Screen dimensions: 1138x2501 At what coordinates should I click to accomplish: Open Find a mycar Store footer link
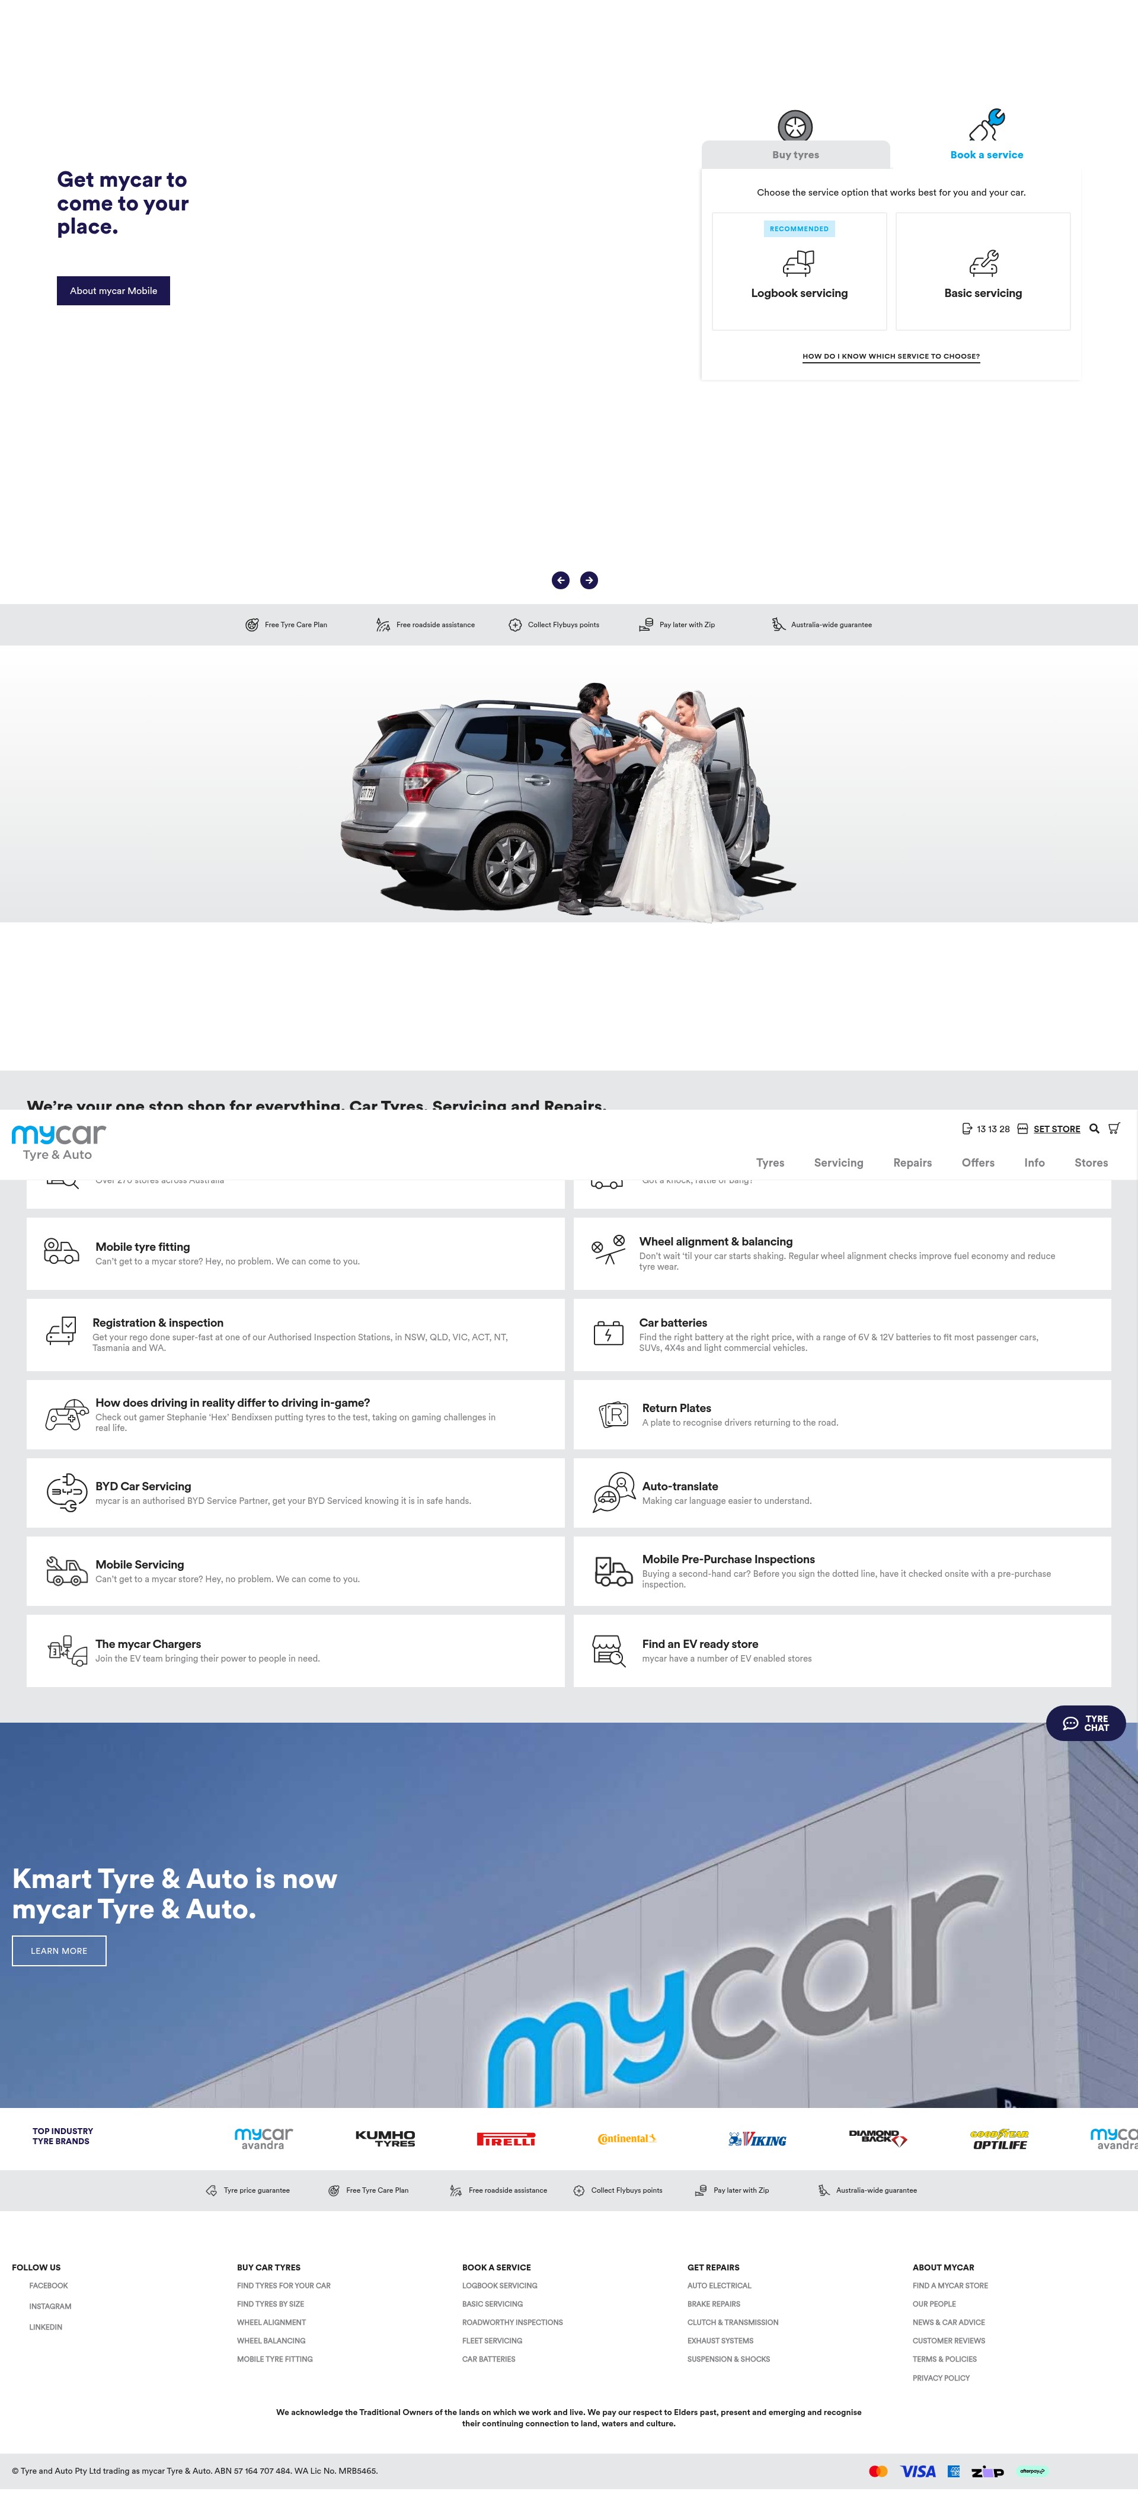951,2285
